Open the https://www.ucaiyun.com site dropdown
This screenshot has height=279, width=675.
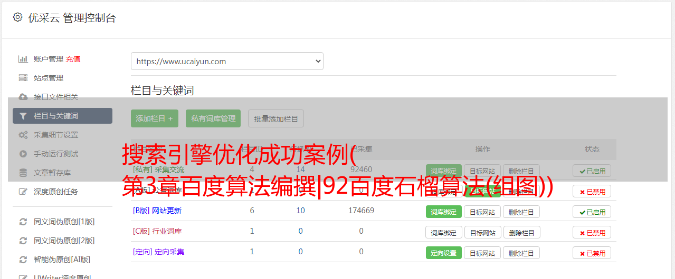click(227, 61)
